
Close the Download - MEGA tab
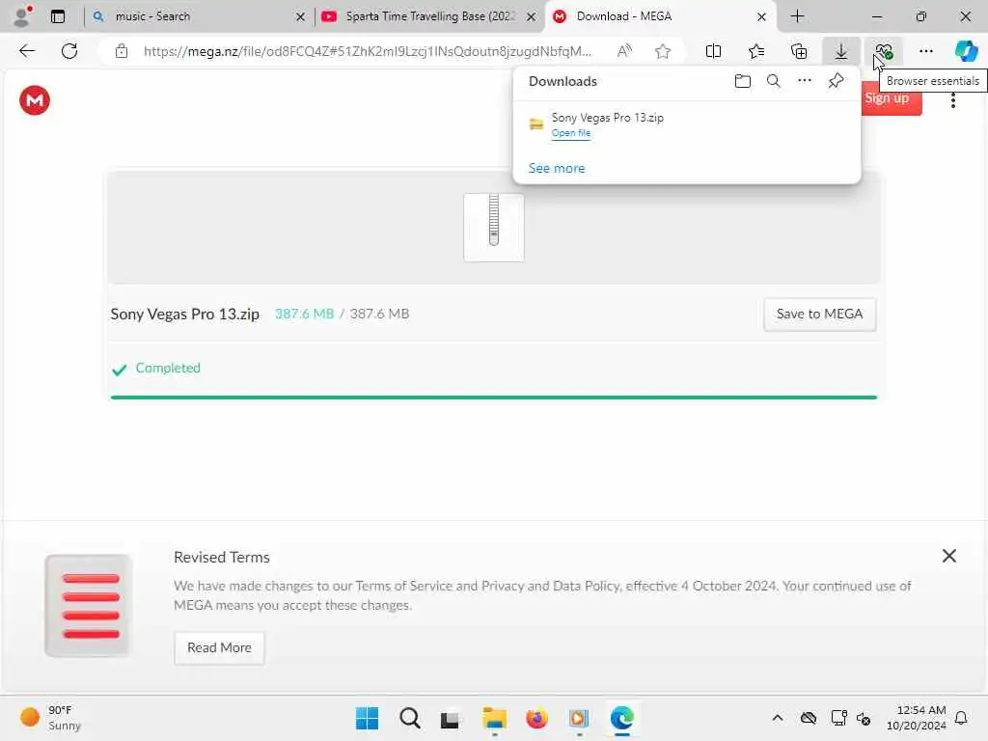(761, 17)
